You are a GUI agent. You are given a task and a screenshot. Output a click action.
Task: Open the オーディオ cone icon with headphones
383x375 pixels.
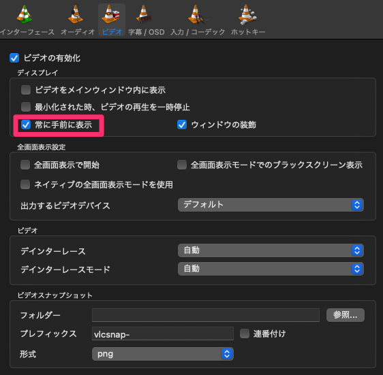point(76,15)
